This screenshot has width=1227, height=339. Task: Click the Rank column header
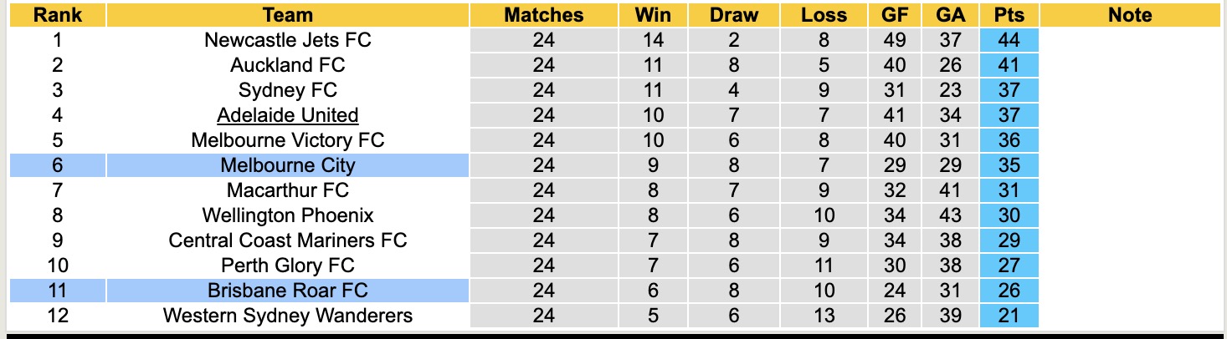pos(57,15)
